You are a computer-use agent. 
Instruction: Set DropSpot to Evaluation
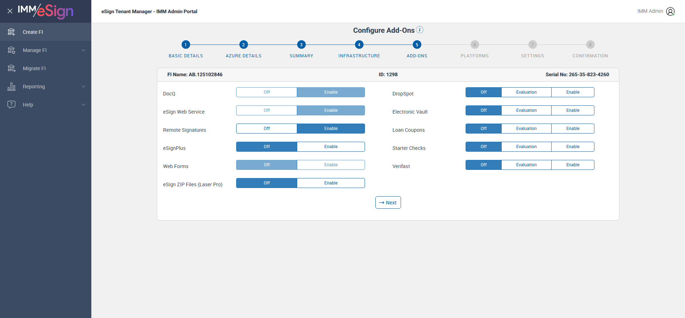[x=526, y=92]
